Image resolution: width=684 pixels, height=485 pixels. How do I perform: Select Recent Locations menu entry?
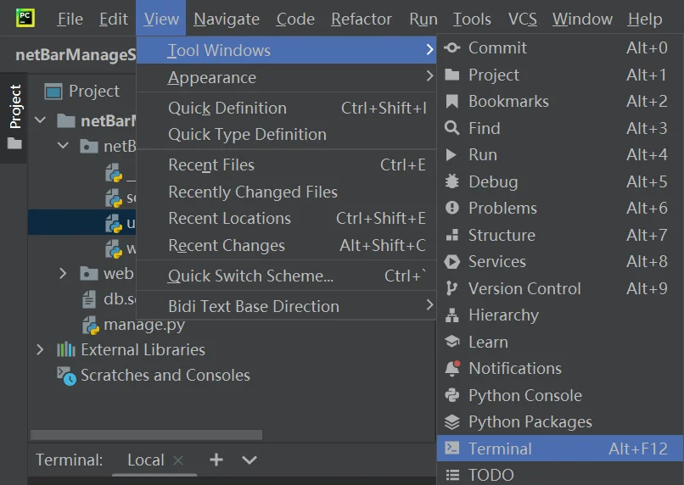point(286,218)
